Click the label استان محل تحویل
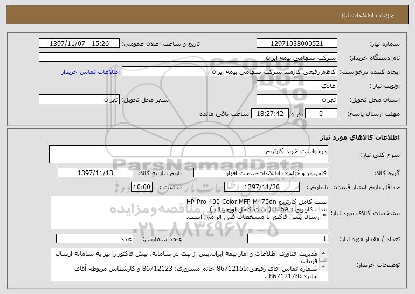Image resolution: width=415 pixels, height=294 pixels. (375, 100)
